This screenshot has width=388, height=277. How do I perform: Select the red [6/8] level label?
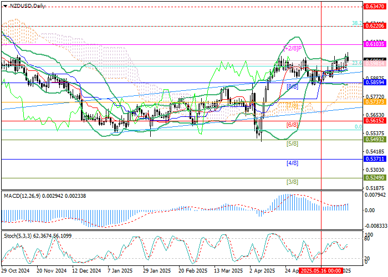(x=292, y=125)
